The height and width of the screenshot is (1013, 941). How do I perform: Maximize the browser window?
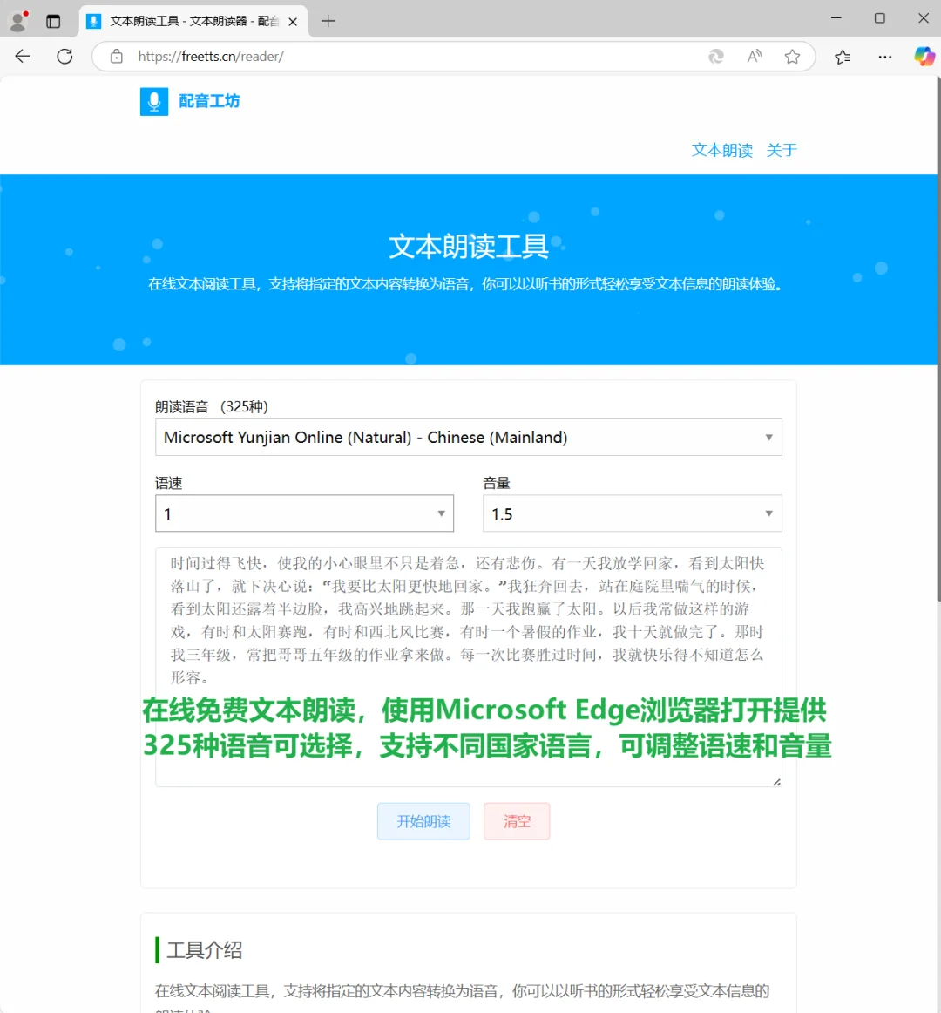point(880,18)
